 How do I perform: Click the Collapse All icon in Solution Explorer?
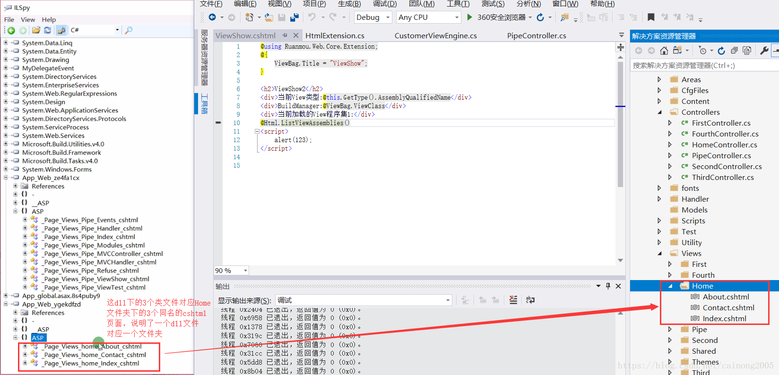(734, 51)
